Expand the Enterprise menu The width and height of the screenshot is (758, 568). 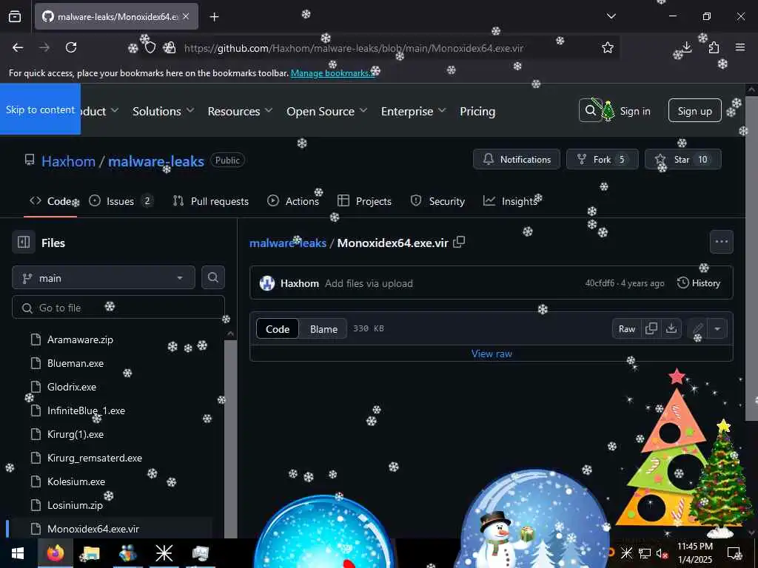413,111
